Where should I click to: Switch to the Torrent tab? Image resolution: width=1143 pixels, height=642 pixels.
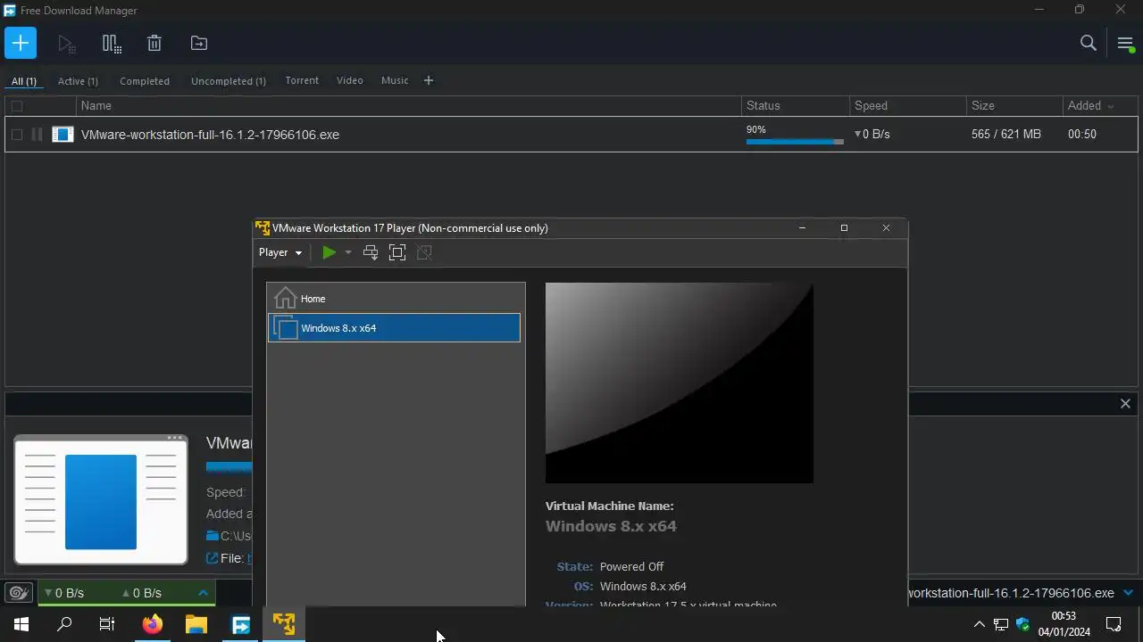(302, 80)
